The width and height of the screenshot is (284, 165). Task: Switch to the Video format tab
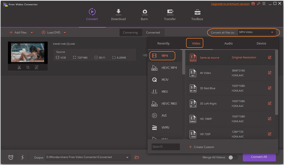(196, 43)
